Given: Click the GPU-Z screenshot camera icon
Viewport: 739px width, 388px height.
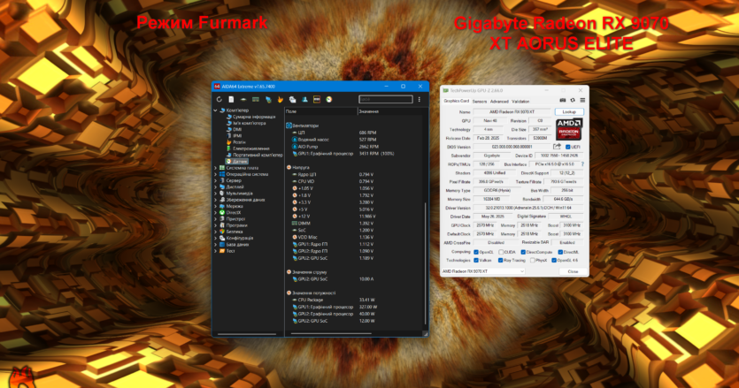Looking at the screenshot, I should pyautogui.click(x=562, y=100).
